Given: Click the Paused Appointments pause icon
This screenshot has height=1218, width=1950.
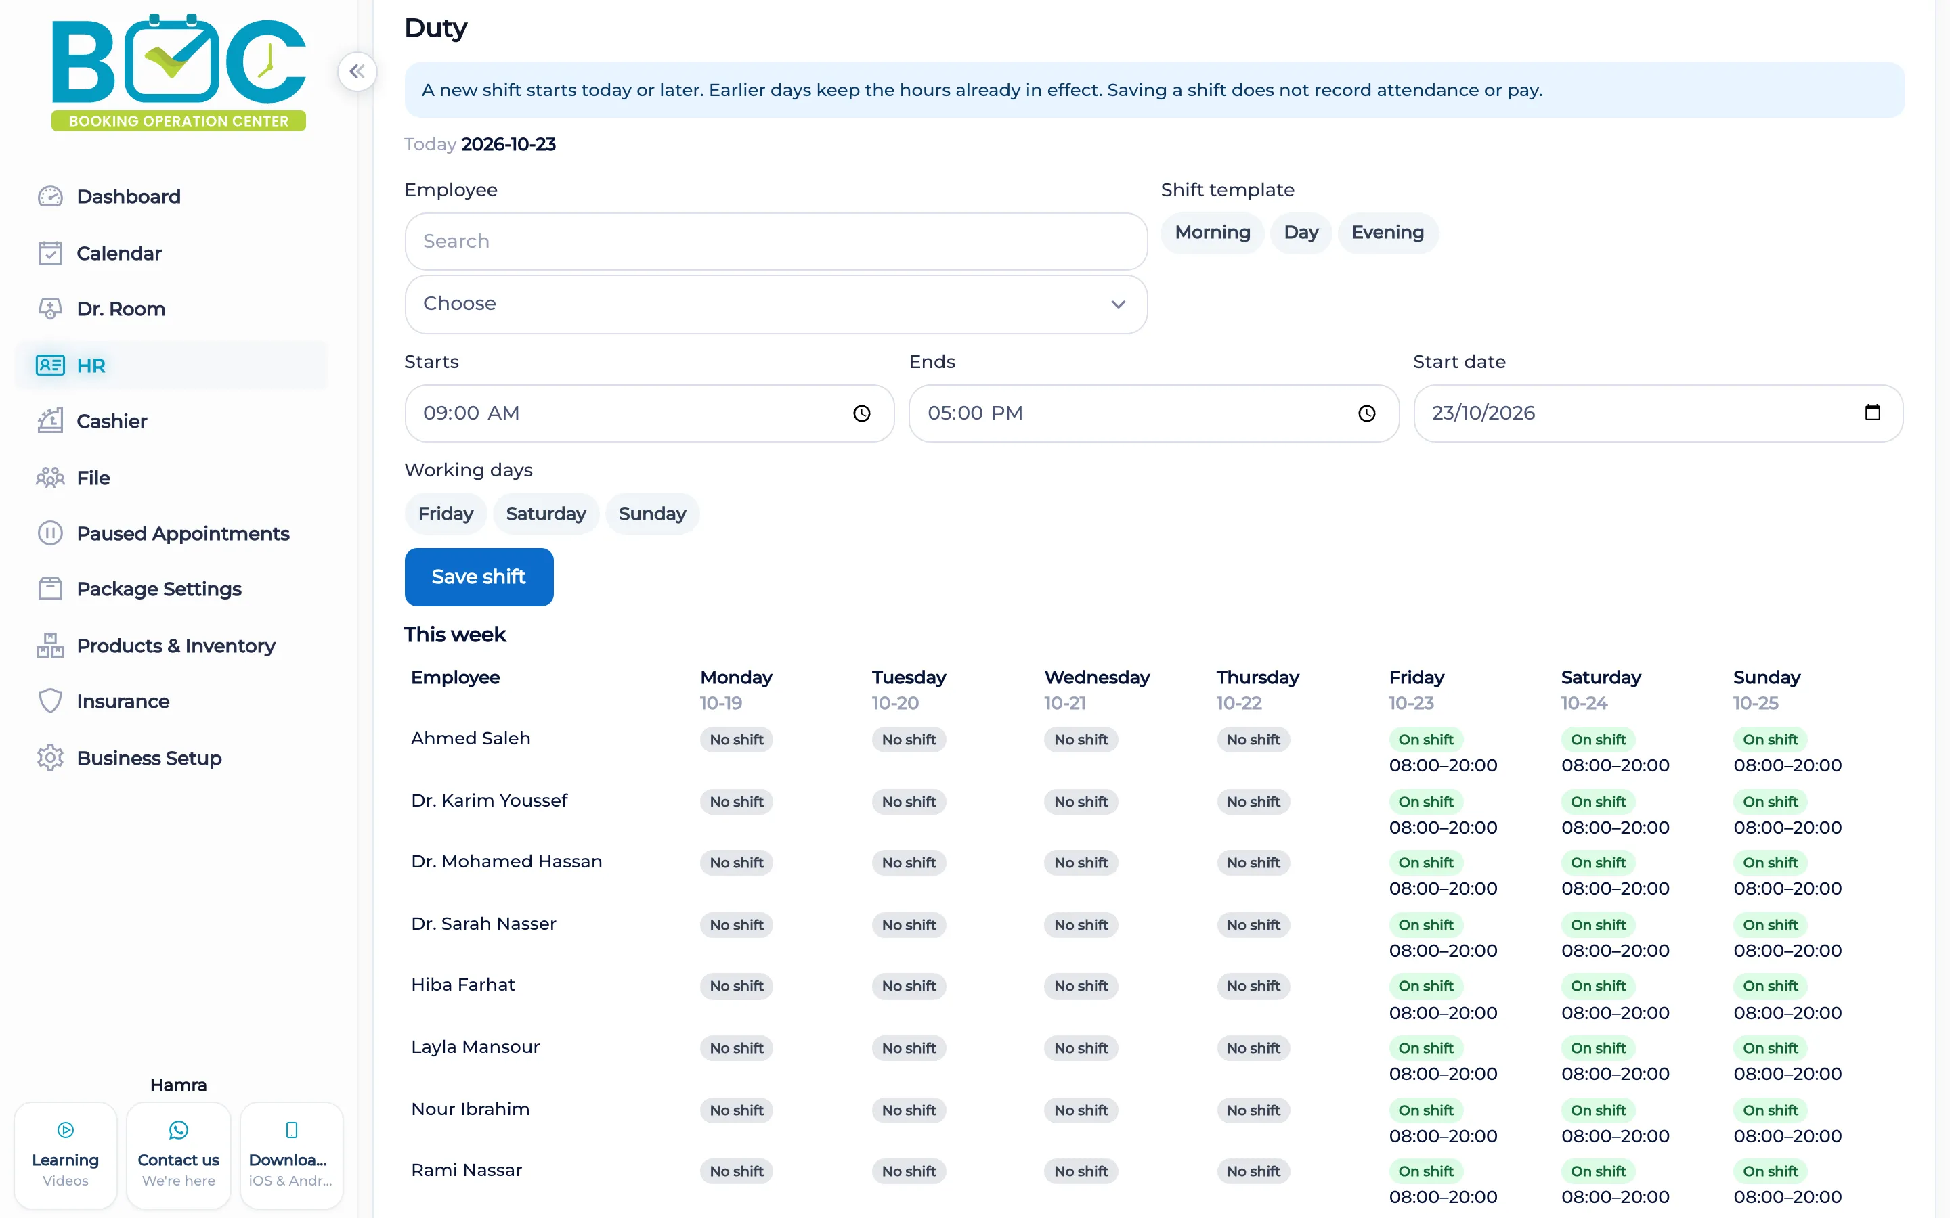Looking at the screenshot, I should click(50, 533).
